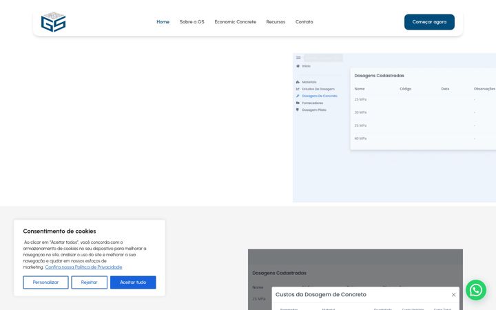496x310 pixels.
Task: Reject cookies with the Rejeitar button
Action: click(x=89, y=282)
